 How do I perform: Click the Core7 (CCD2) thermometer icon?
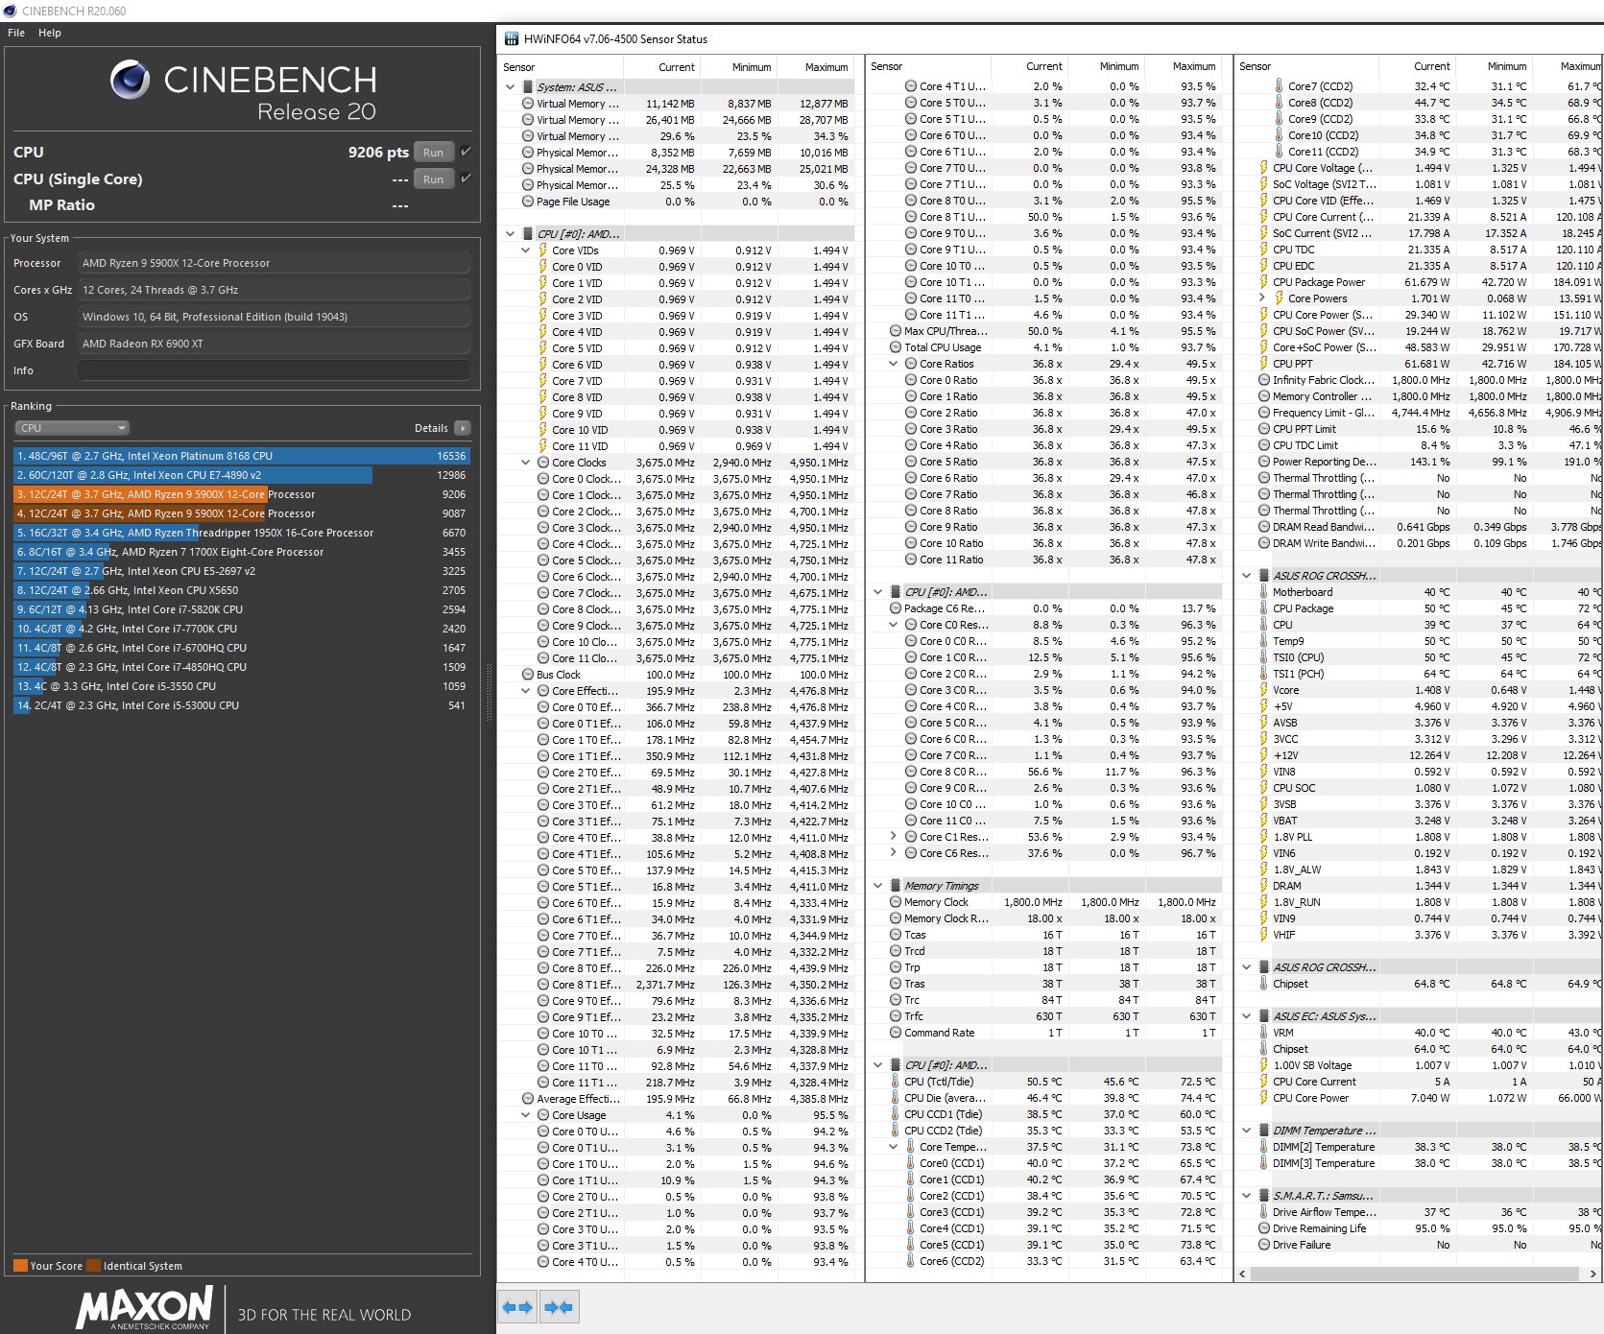pyautogui.click(x=1280, y=86)
